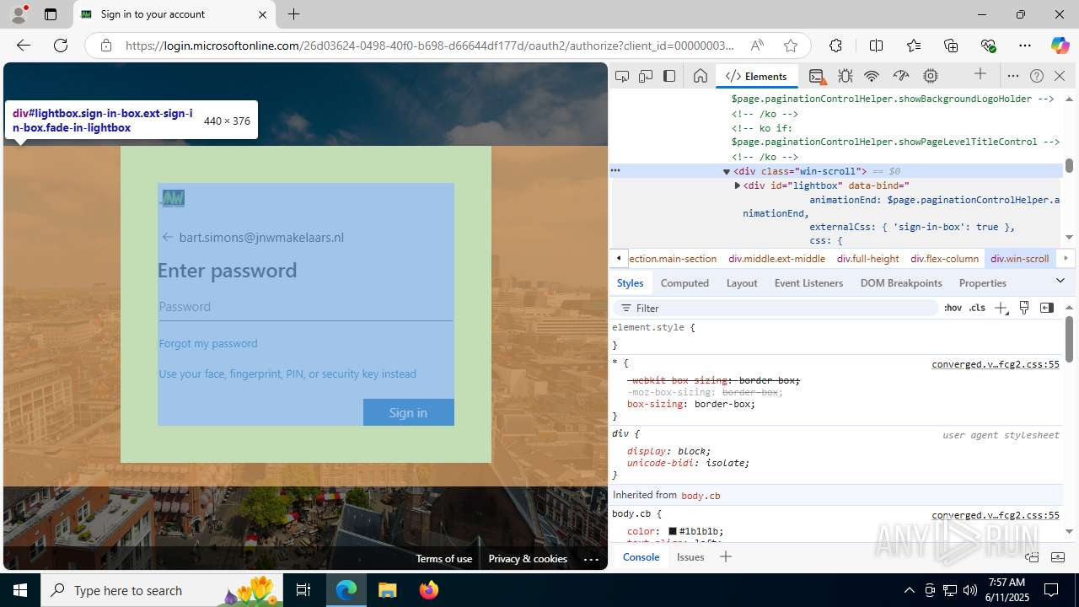This screenshot has width=1079, height=607.
Task: Switch to the Layout tab
Action: tap(742, 283)
